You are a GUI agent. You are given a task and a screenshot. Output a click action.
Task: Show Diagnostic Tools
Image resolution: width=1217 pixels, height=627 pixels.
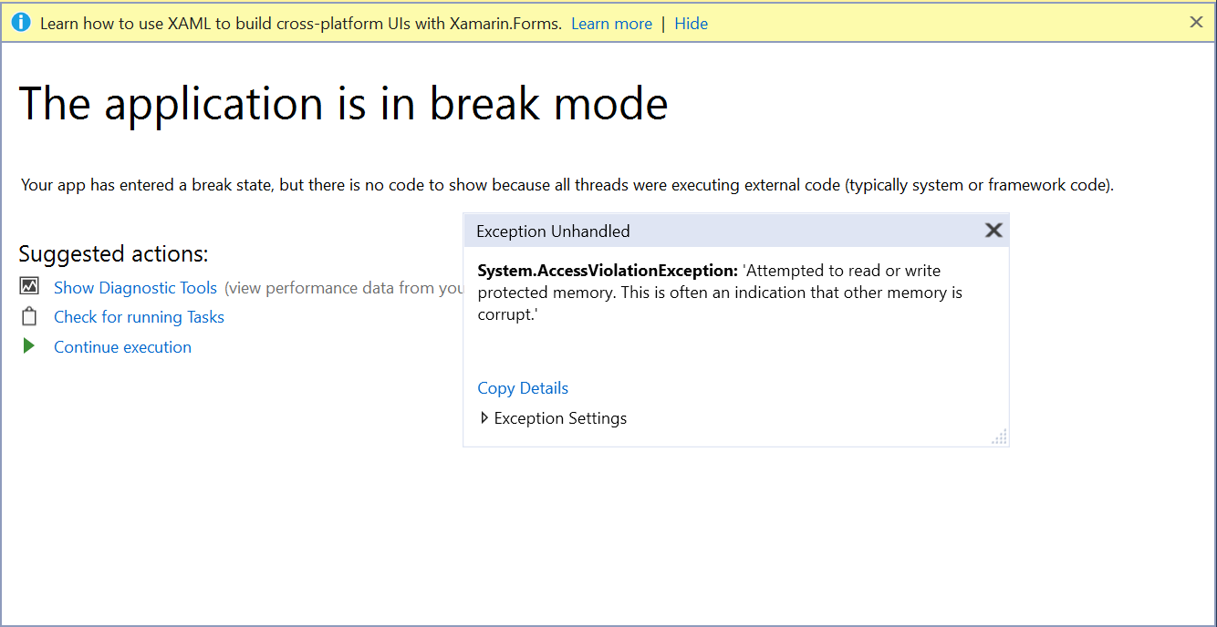point(135,287)
